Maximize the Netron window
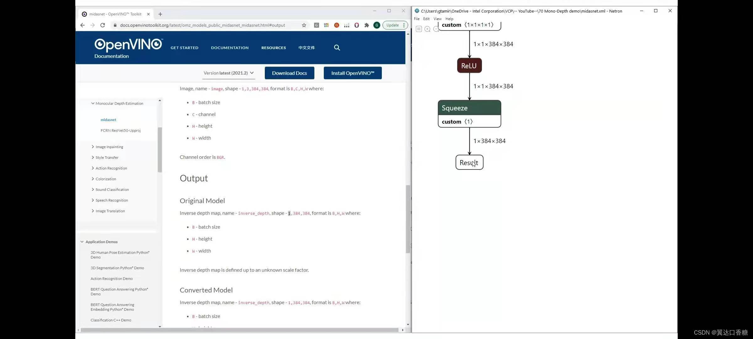The height and width of the screenshot is (339, 753). click(656, 11)
